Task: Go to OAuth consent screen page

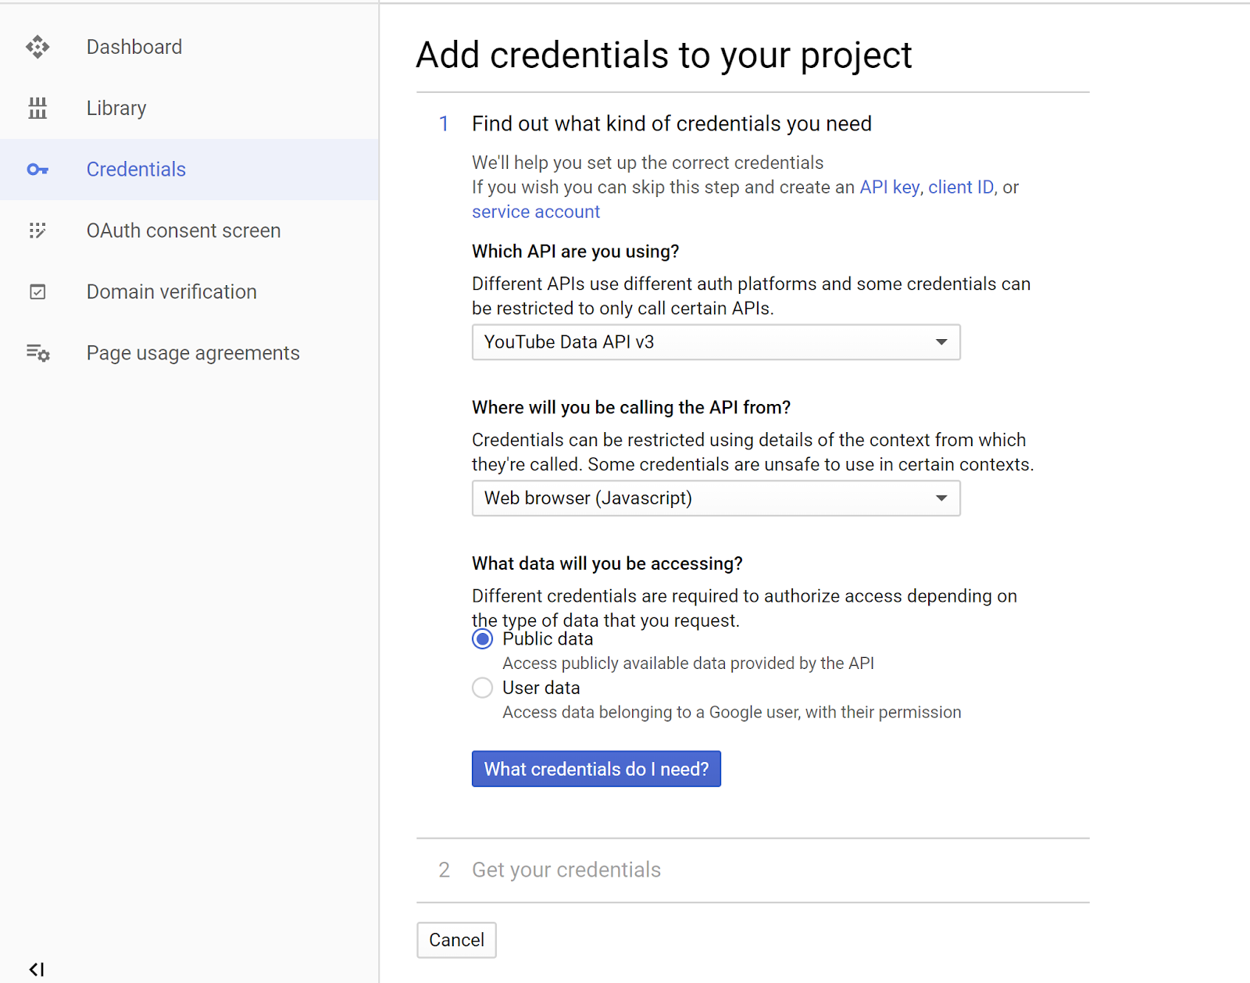Action: [184, 231]
